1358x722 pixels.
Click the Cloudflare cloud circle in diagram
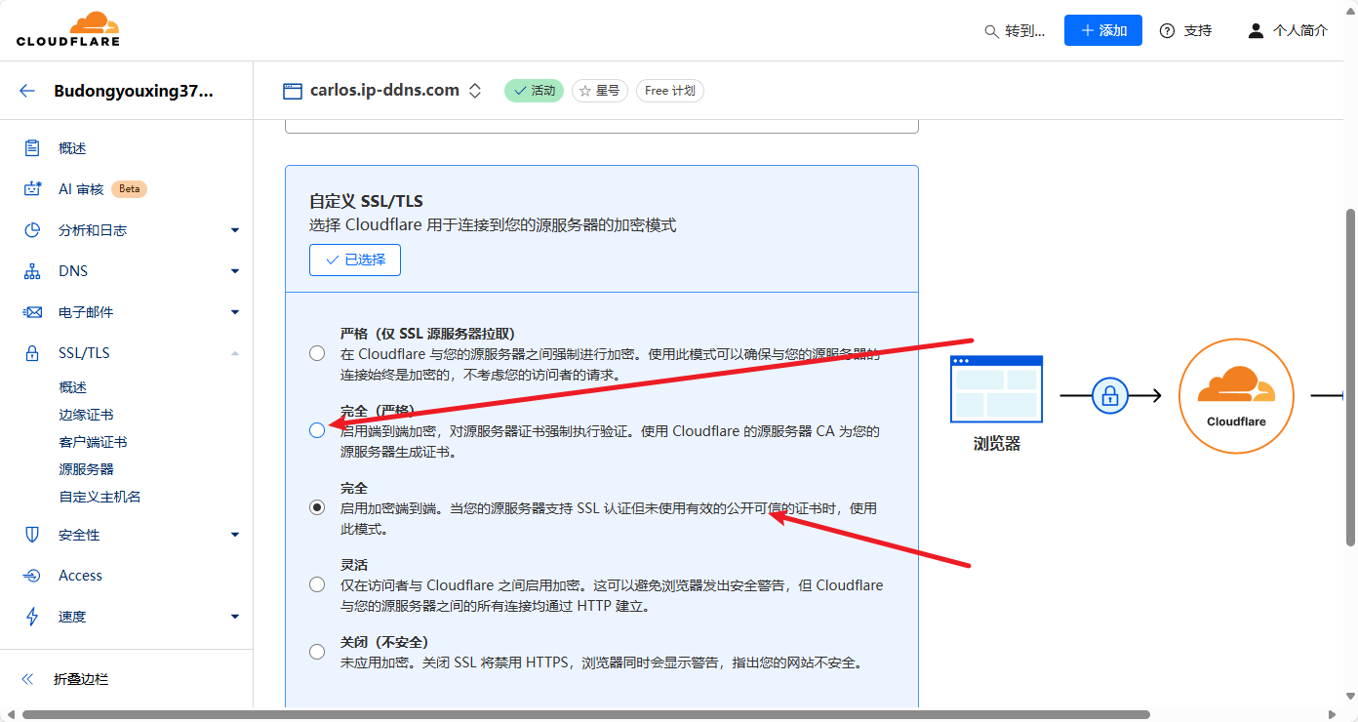click(x=1236, y=395)
